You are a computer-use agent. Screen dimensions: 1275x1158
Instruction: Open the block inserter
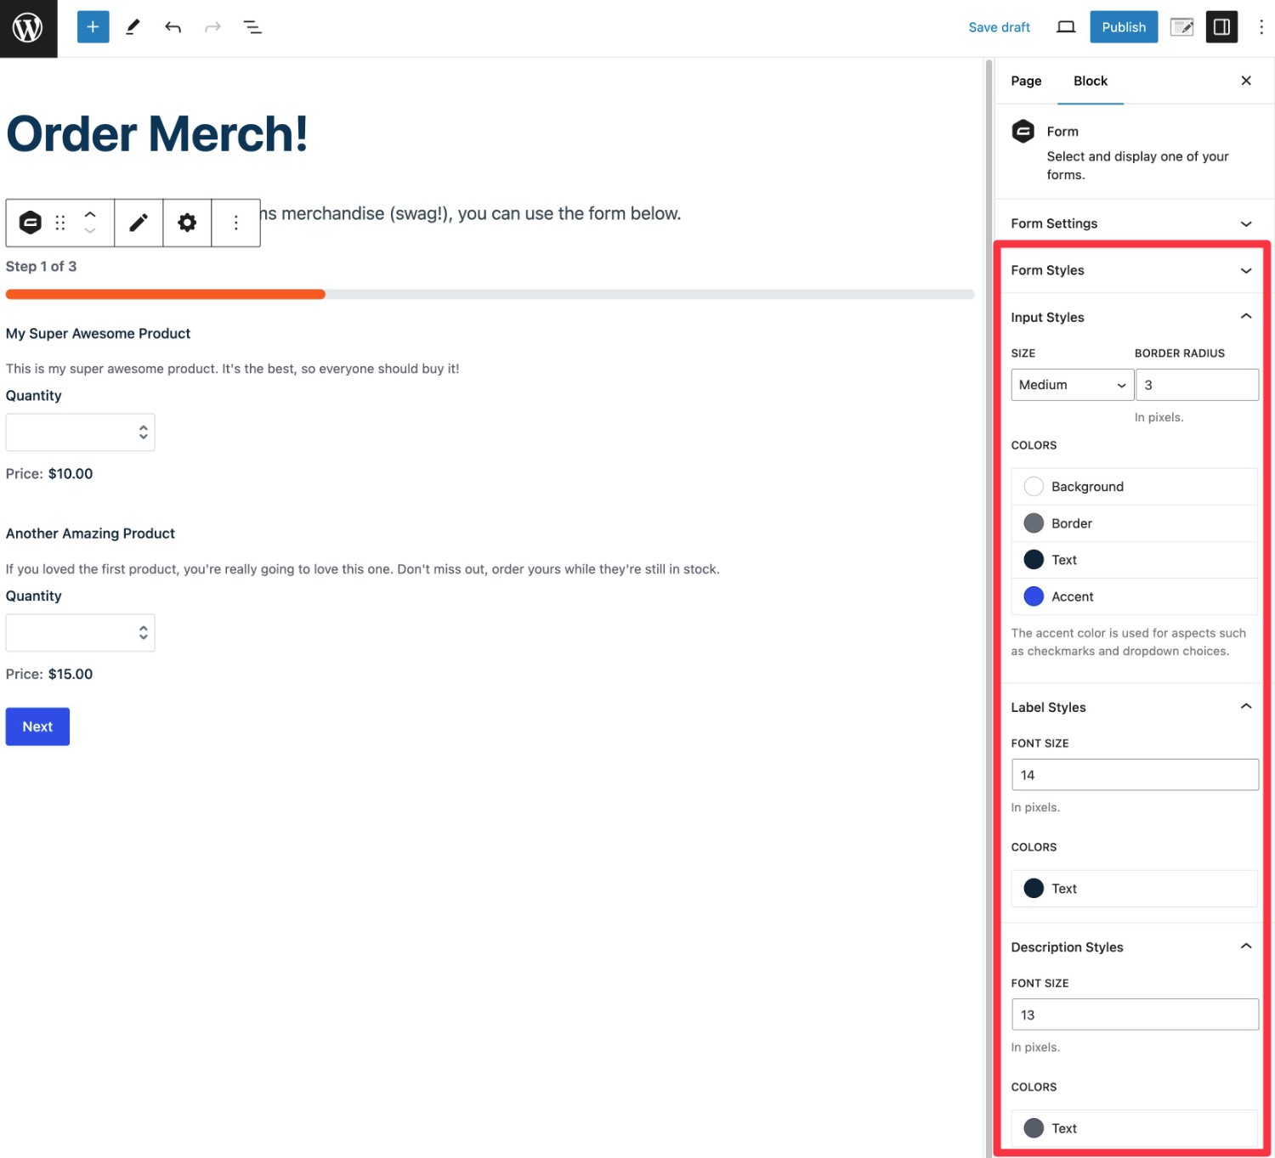click(x=93, y=26)
